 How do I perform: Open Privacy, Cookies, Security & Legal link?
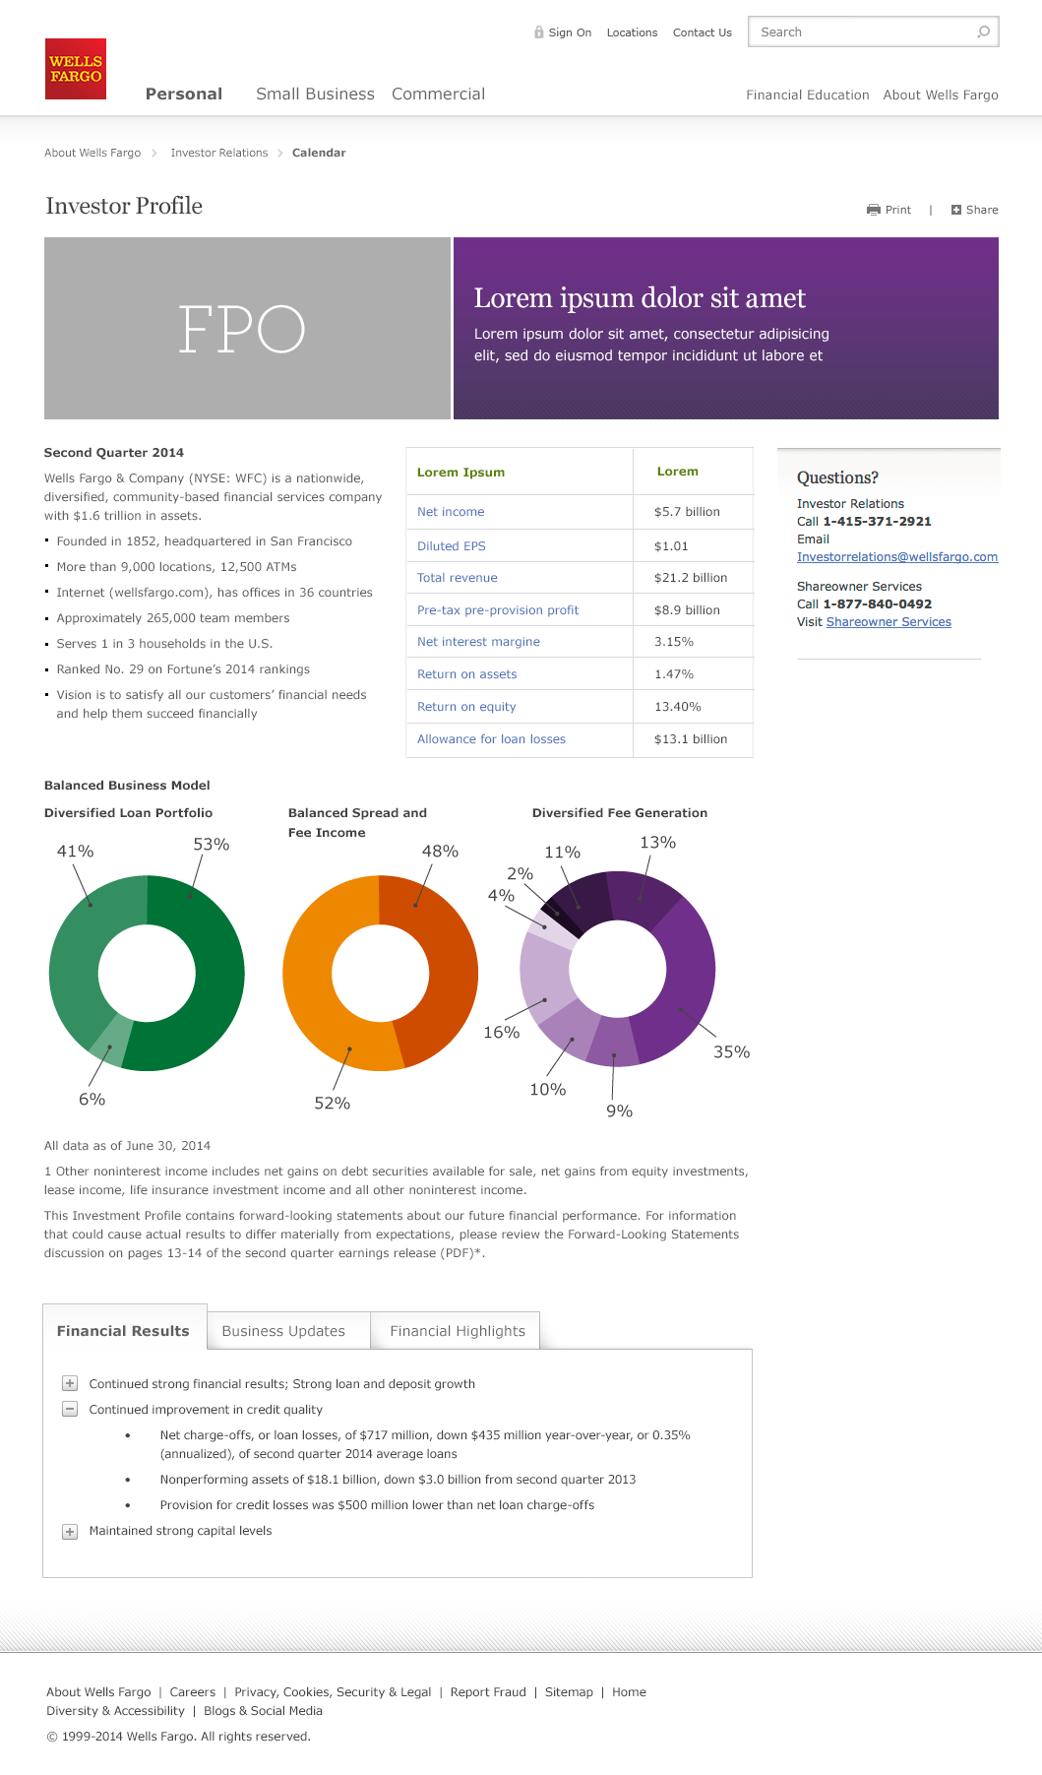tap(333, 1692)
